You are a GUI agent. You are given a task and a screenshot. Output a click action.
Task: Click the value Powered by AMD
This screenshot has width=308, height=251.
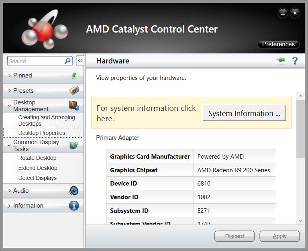[x=220, y=157]
